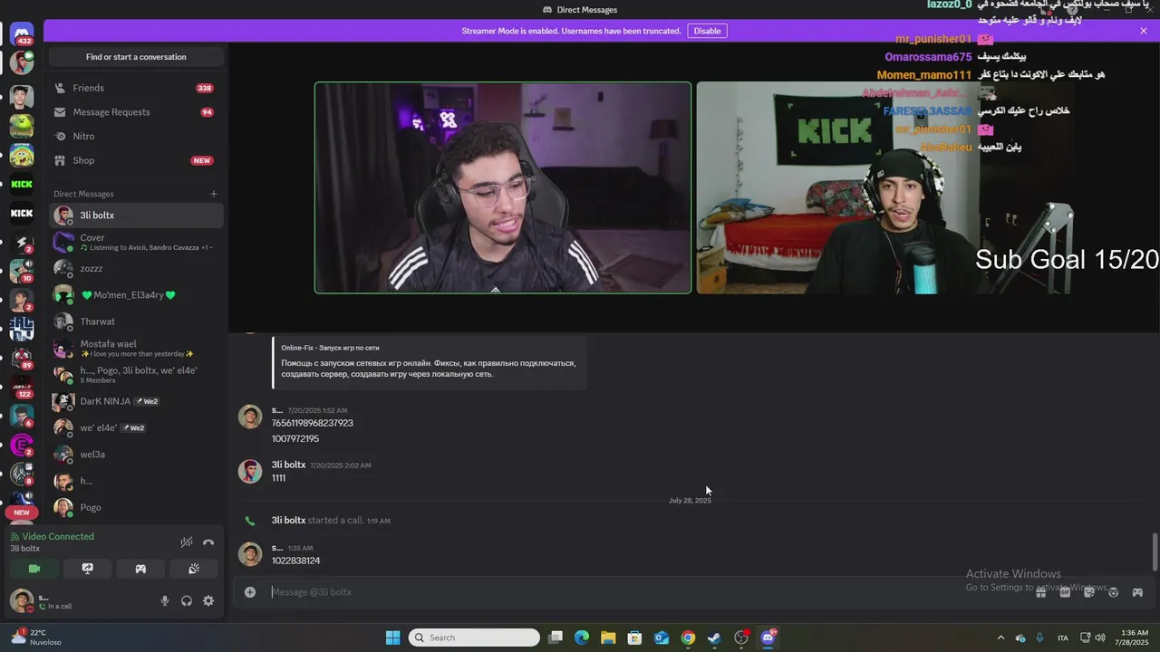Open the DM with Mo'men_El3a4ry
The image size is (1160, 652).
point(136,295)
